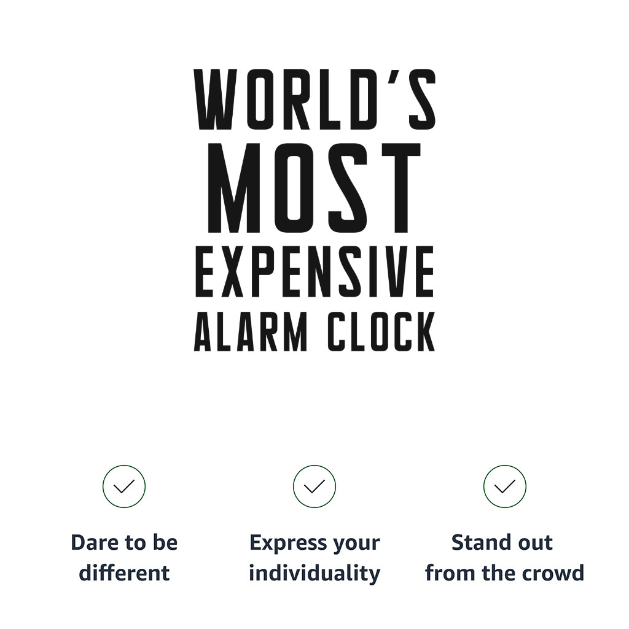
Task: Click the word "out" after "Stand"
Action: 536,543
